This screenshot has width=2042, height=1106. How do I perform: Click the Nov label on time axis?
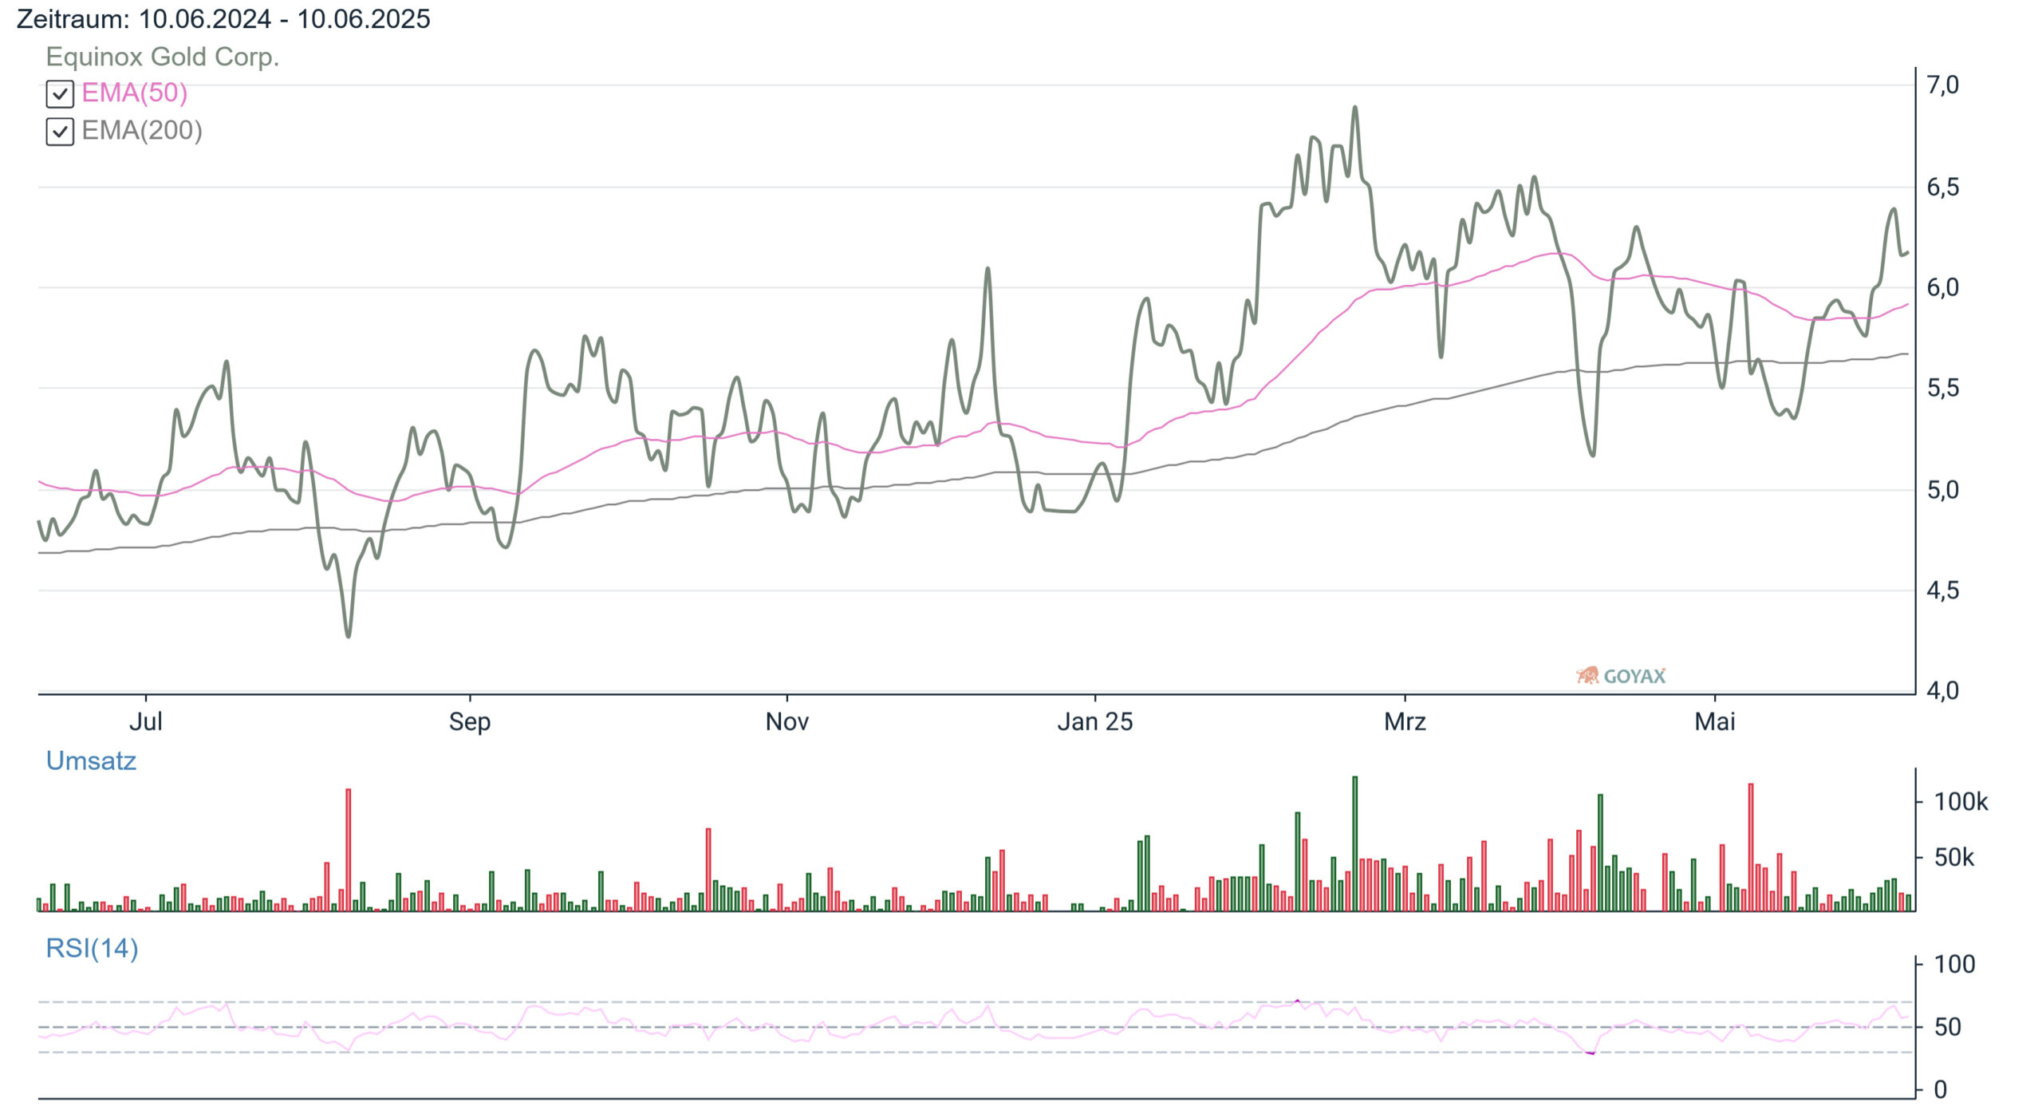coord(787,721)
